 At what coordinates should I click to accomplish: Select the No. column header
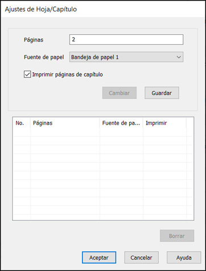point(22,123)
